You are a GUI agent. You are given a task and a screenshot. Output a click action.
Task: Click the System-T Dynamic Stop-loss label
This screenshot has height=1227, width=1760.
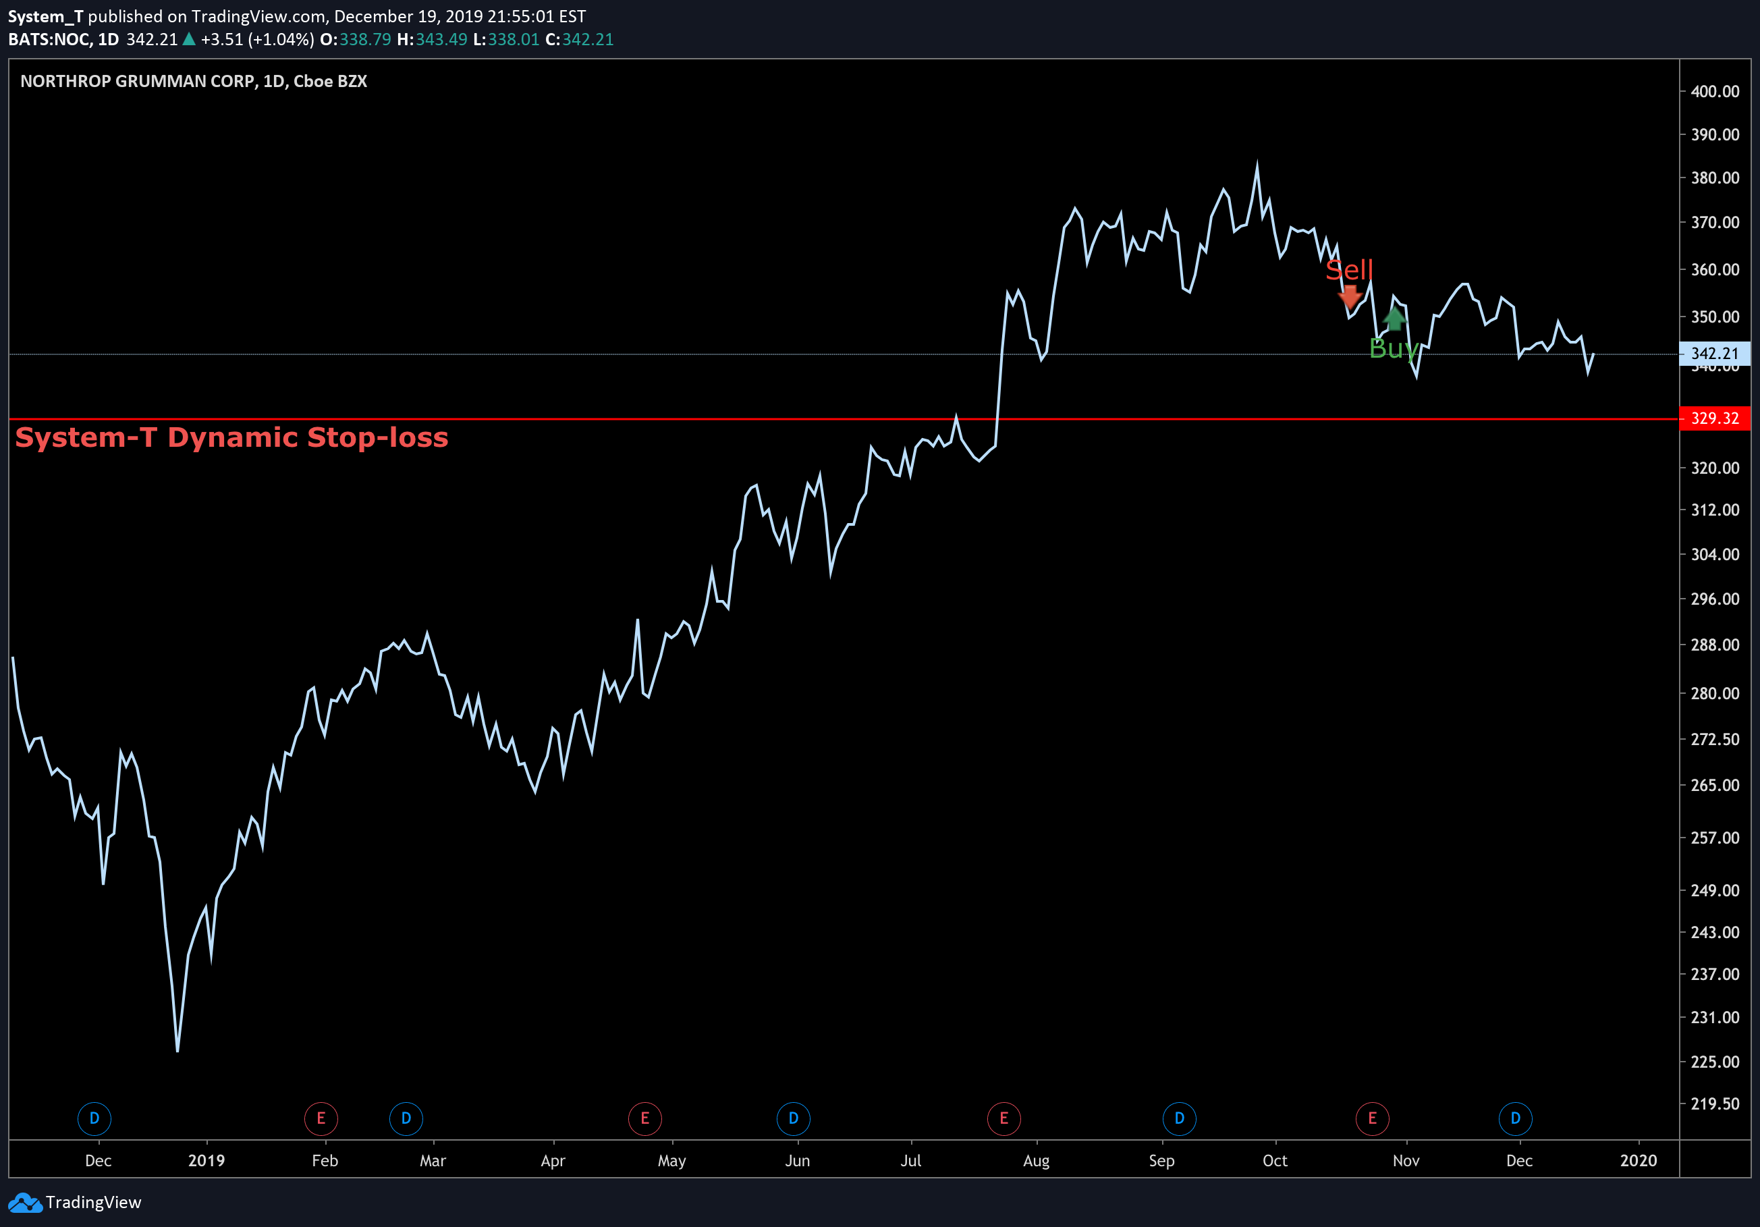(231, 437)
